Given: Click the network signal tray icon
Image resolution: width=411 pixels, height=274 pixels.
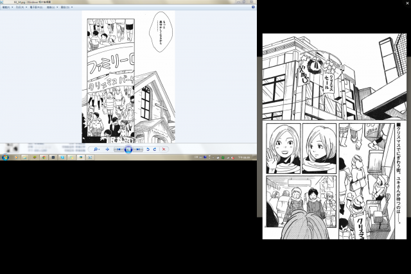Looking at the screenshot, I should [x=228, y=157].
